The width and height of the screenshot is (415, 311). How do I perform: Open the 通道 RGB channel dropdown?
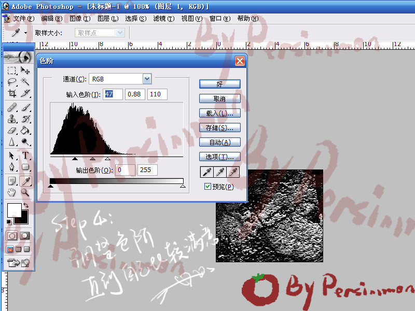click(x=147, y=79)
